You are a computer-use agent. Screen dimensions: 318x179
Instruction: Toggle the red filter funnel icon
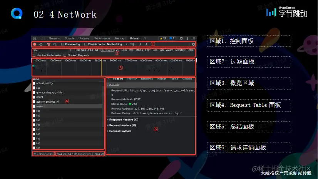point(49,44)
